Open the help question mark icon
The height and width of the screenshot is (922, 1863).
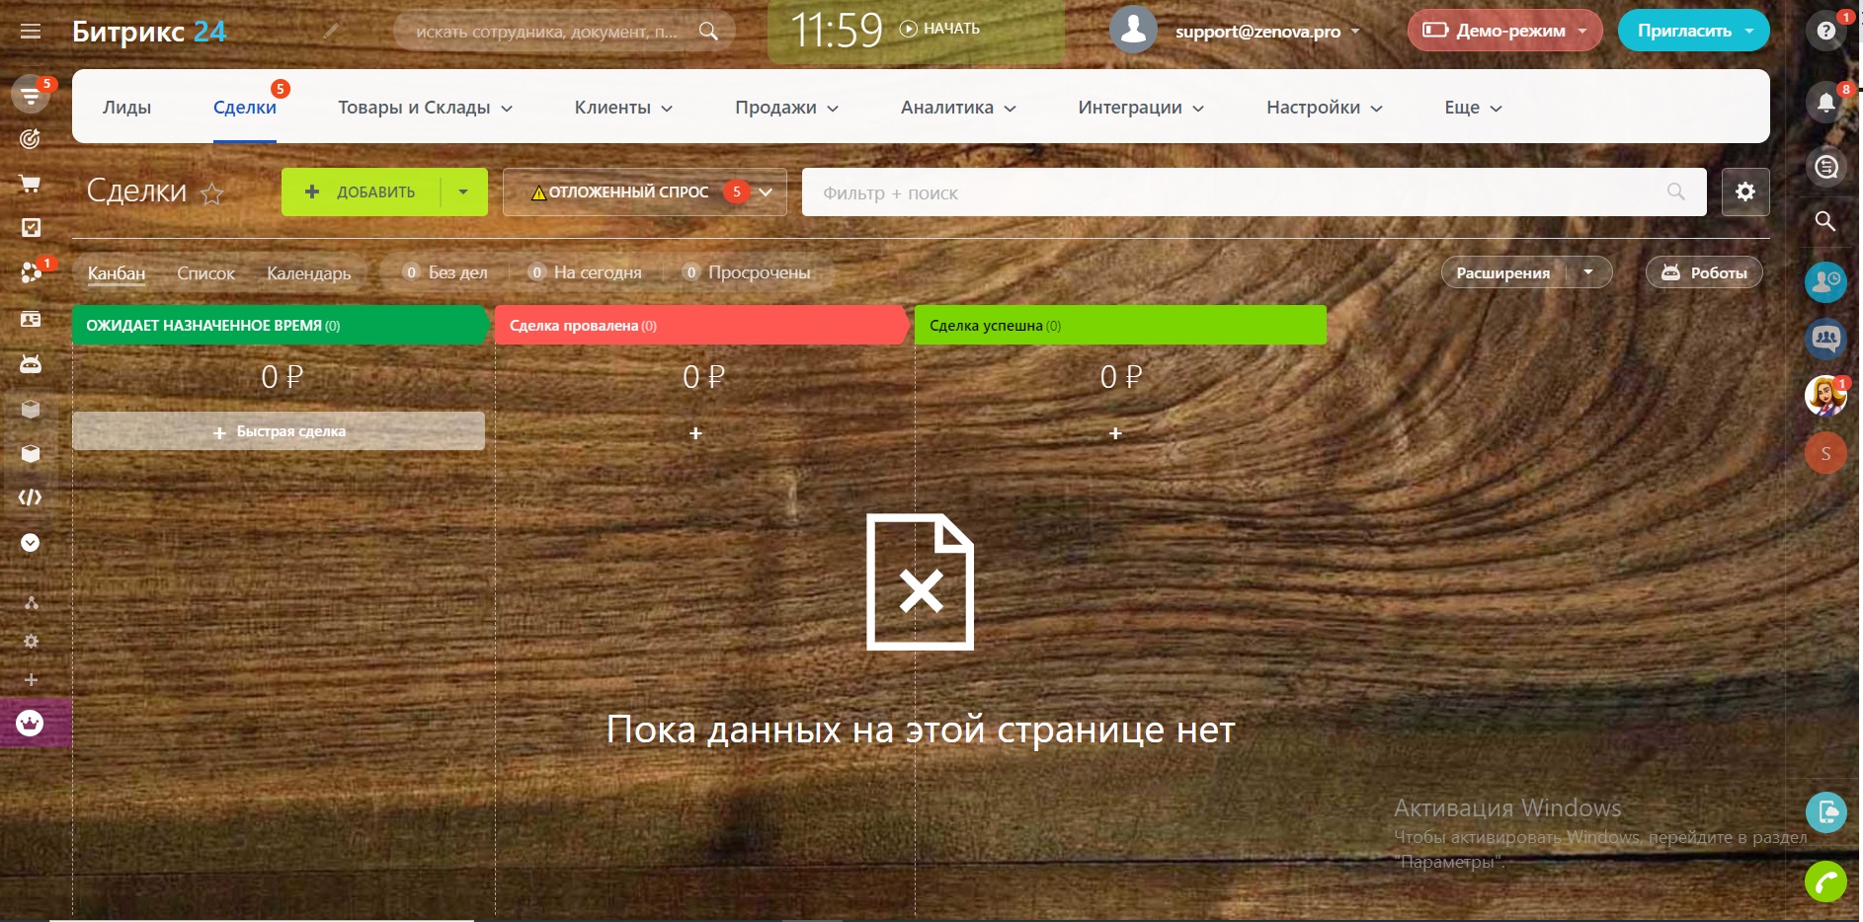[x=1826, y=32]
